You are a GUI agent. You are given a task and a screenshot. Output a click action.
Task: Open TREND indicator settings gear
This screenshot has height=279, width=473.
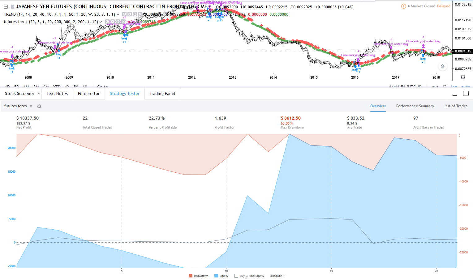130,14
